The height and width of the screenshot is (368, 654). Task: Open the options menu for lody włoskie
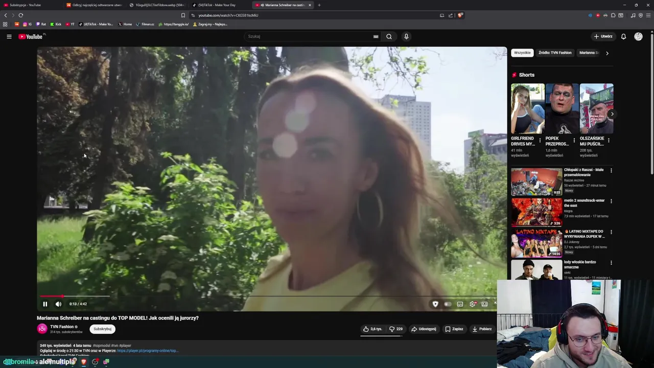(x=611, y=263)
